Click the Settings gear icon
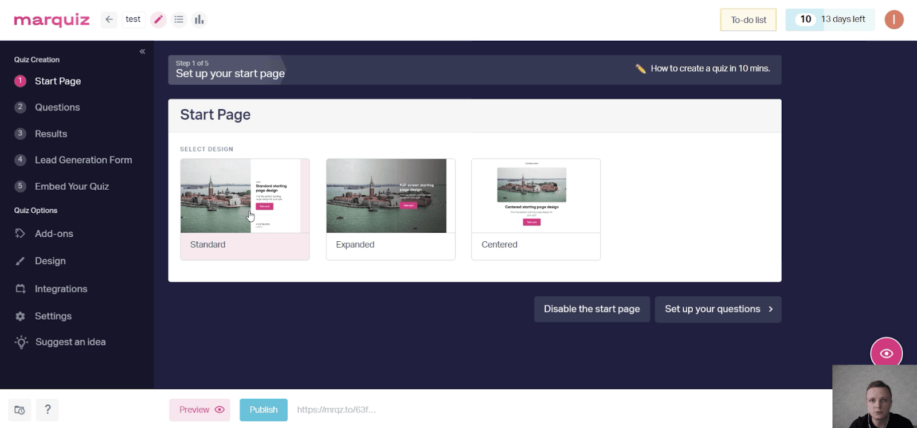 [x=20, y=316]
